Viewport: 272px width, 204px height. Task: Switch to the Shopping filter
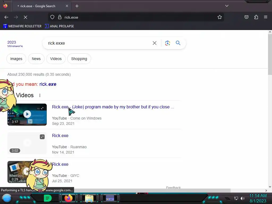[79, 59]
